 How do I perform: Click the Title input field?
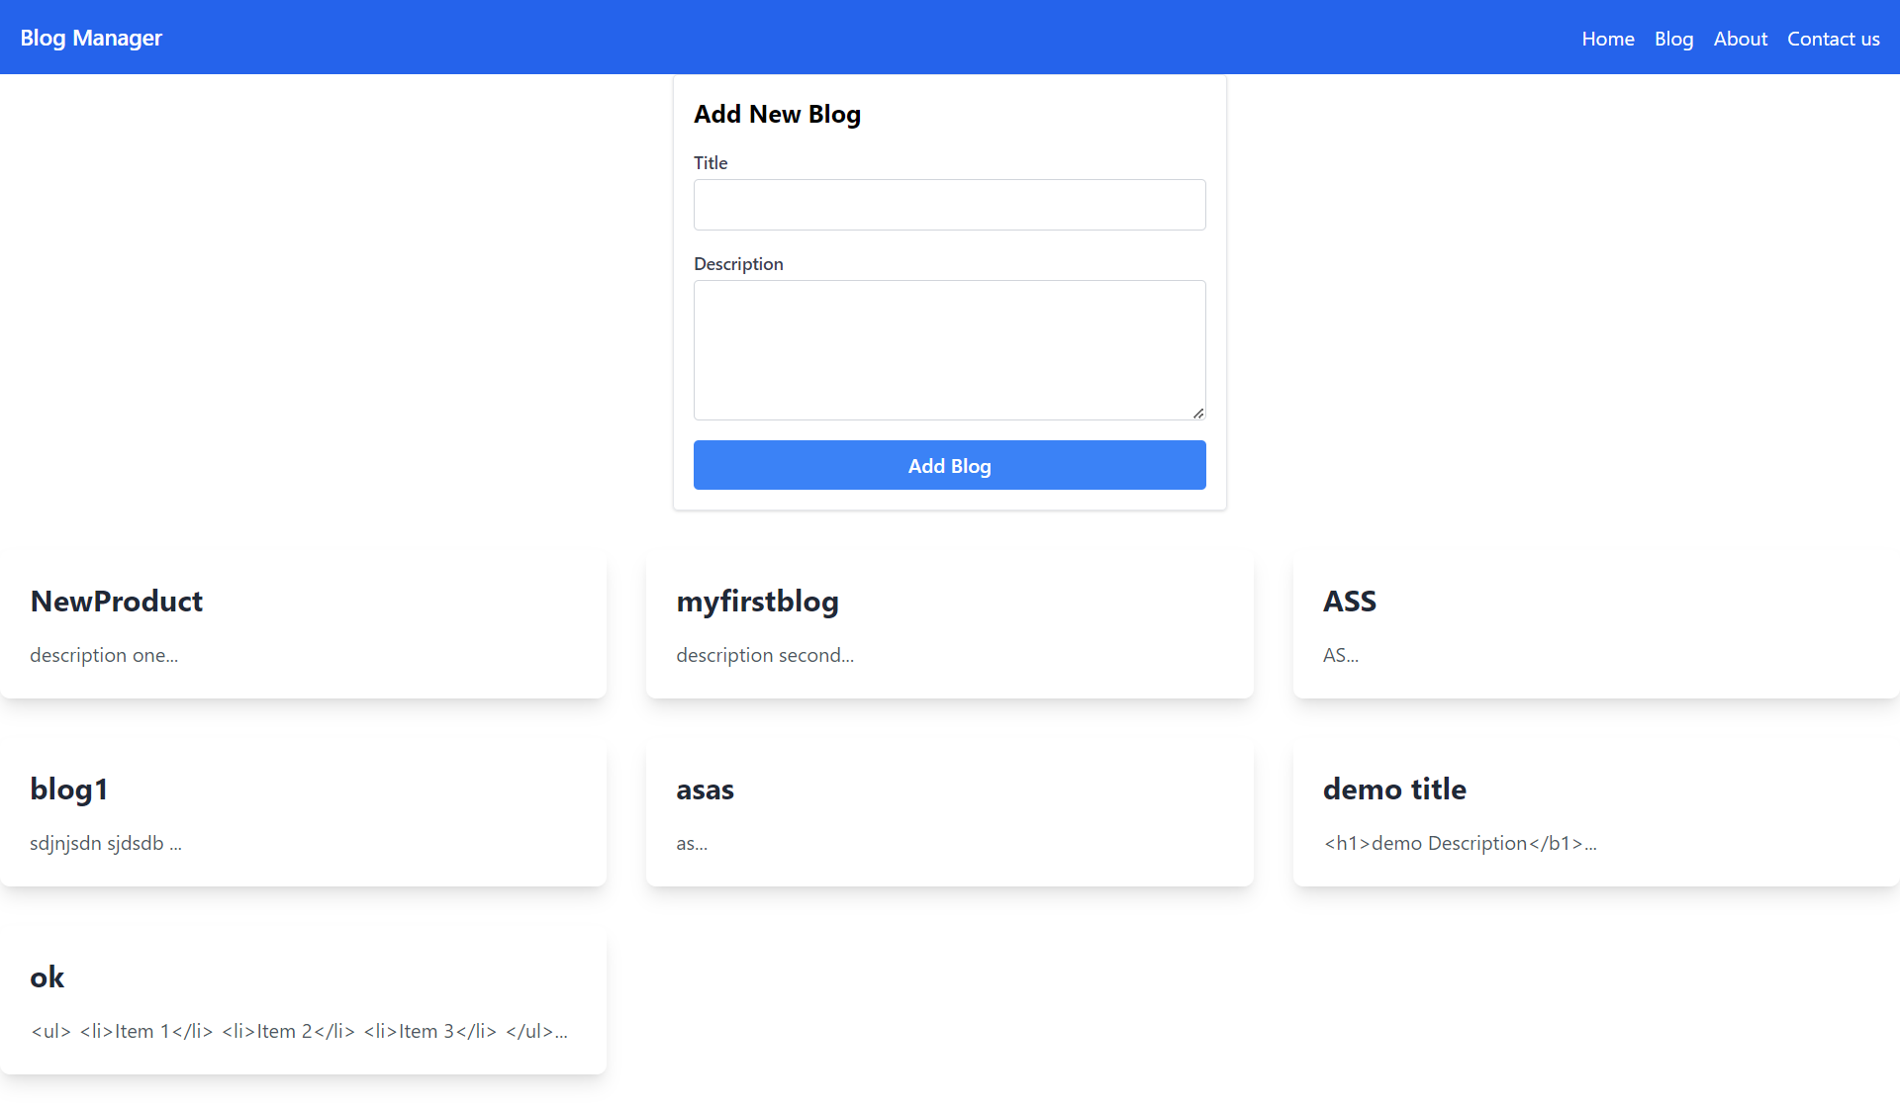pyautogui.click(x=949, y=204)
